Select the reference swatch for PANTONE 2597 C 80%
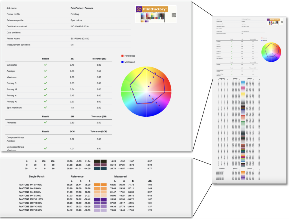This screenshot has height=219, width=289. (x=97, y=203)
